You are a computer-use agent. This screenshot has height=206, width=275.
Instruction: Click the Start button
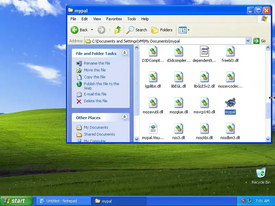pyautogui.click(x=16, y=201)
